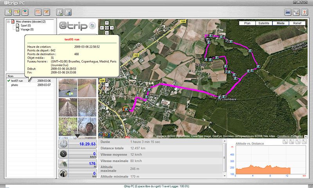313x188 pixels.
Task: Show Altitude vs Time chart (A/T icon)
Action: pos(298,141)
